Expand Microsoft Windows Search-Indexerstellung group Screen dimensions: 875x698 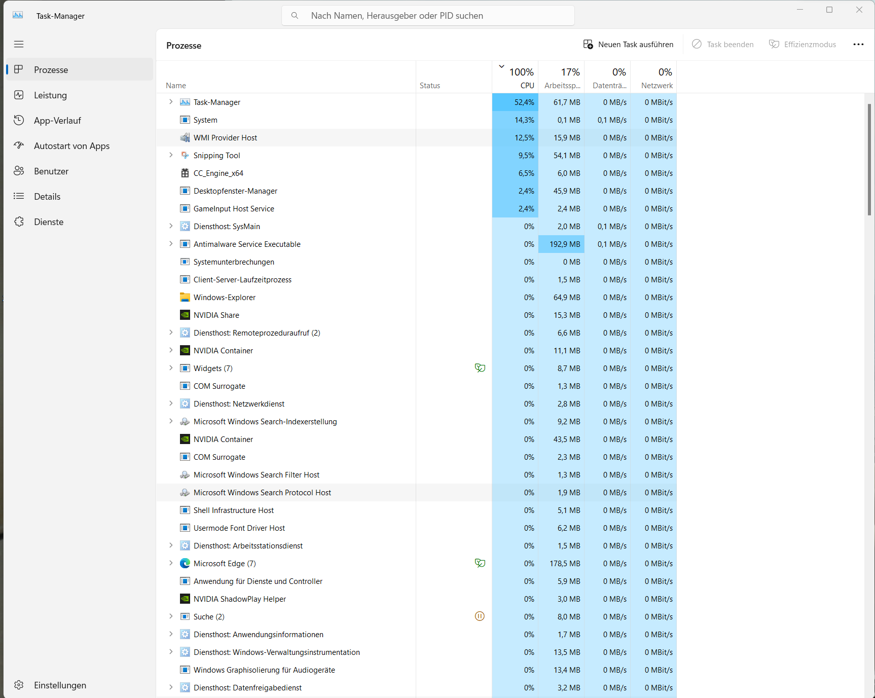coord(171,421)
